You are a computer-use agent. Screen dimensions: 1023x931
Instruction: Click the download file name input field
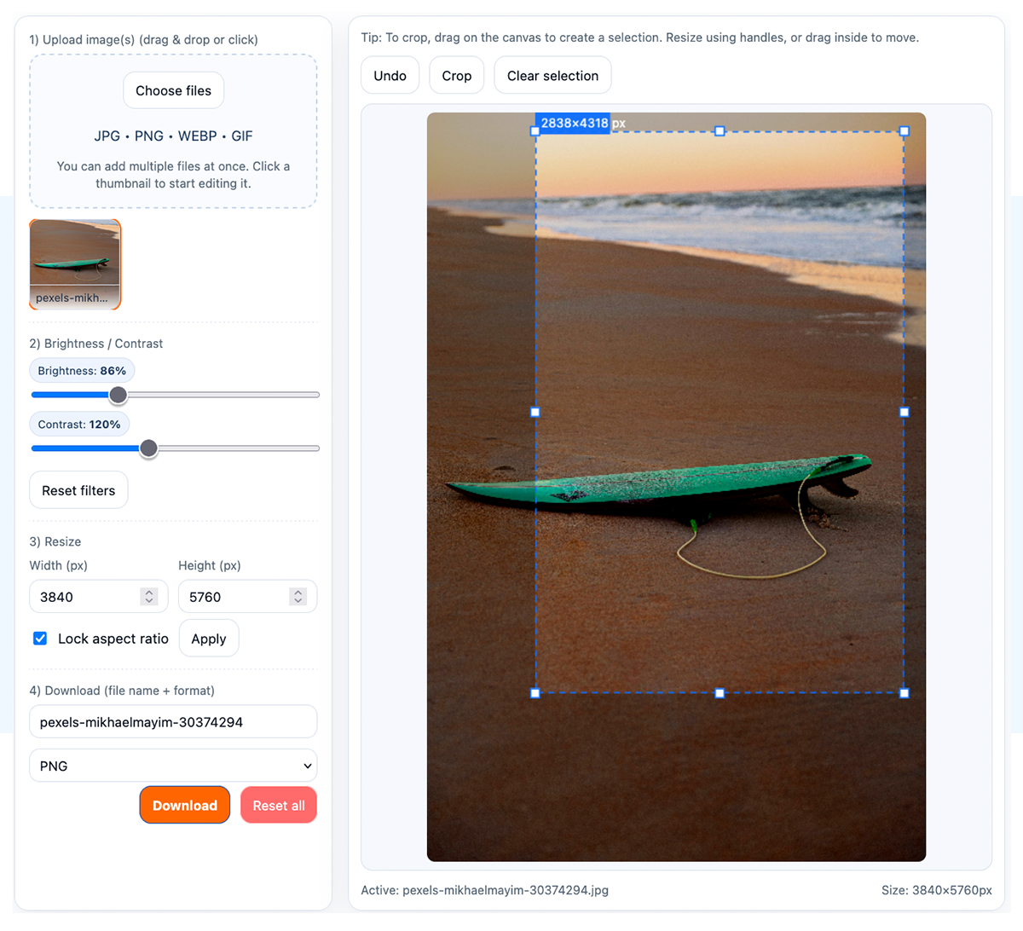tap(173, 721)
